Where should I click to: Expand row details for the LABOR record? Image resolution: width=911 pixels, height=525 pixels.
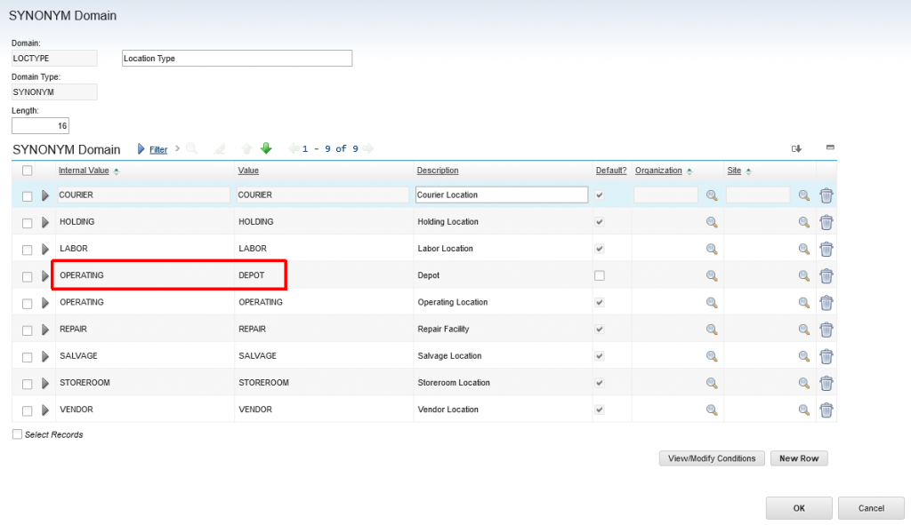[45, 248]
